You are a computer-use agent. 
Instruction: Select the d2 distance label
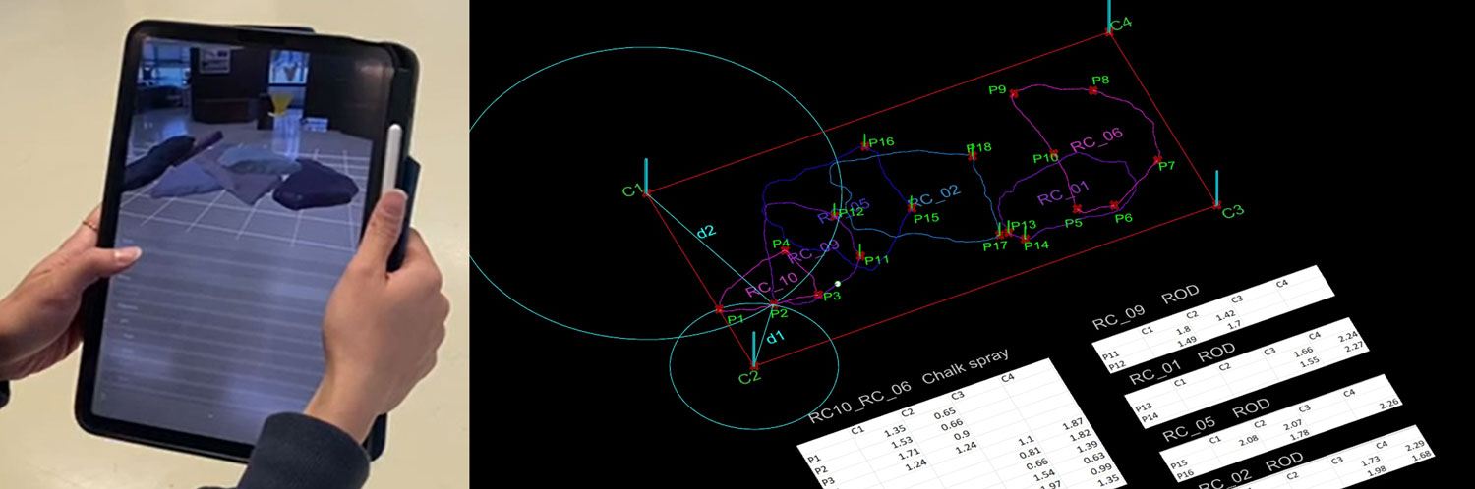click(706, 233)
